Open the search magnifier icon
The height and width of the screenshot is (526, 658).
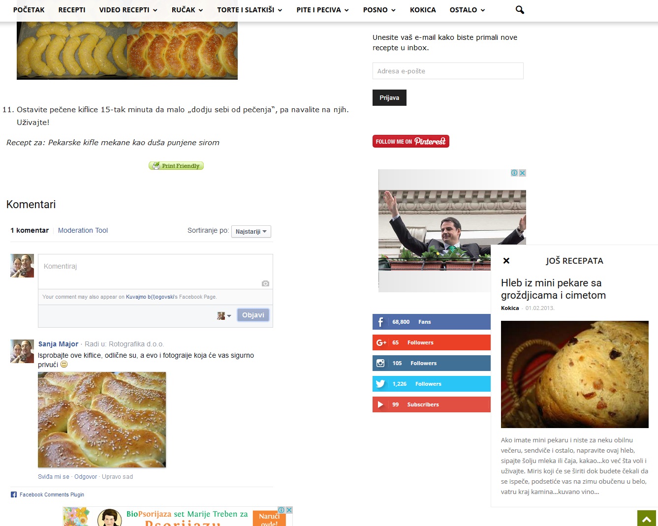coord(520,10)
